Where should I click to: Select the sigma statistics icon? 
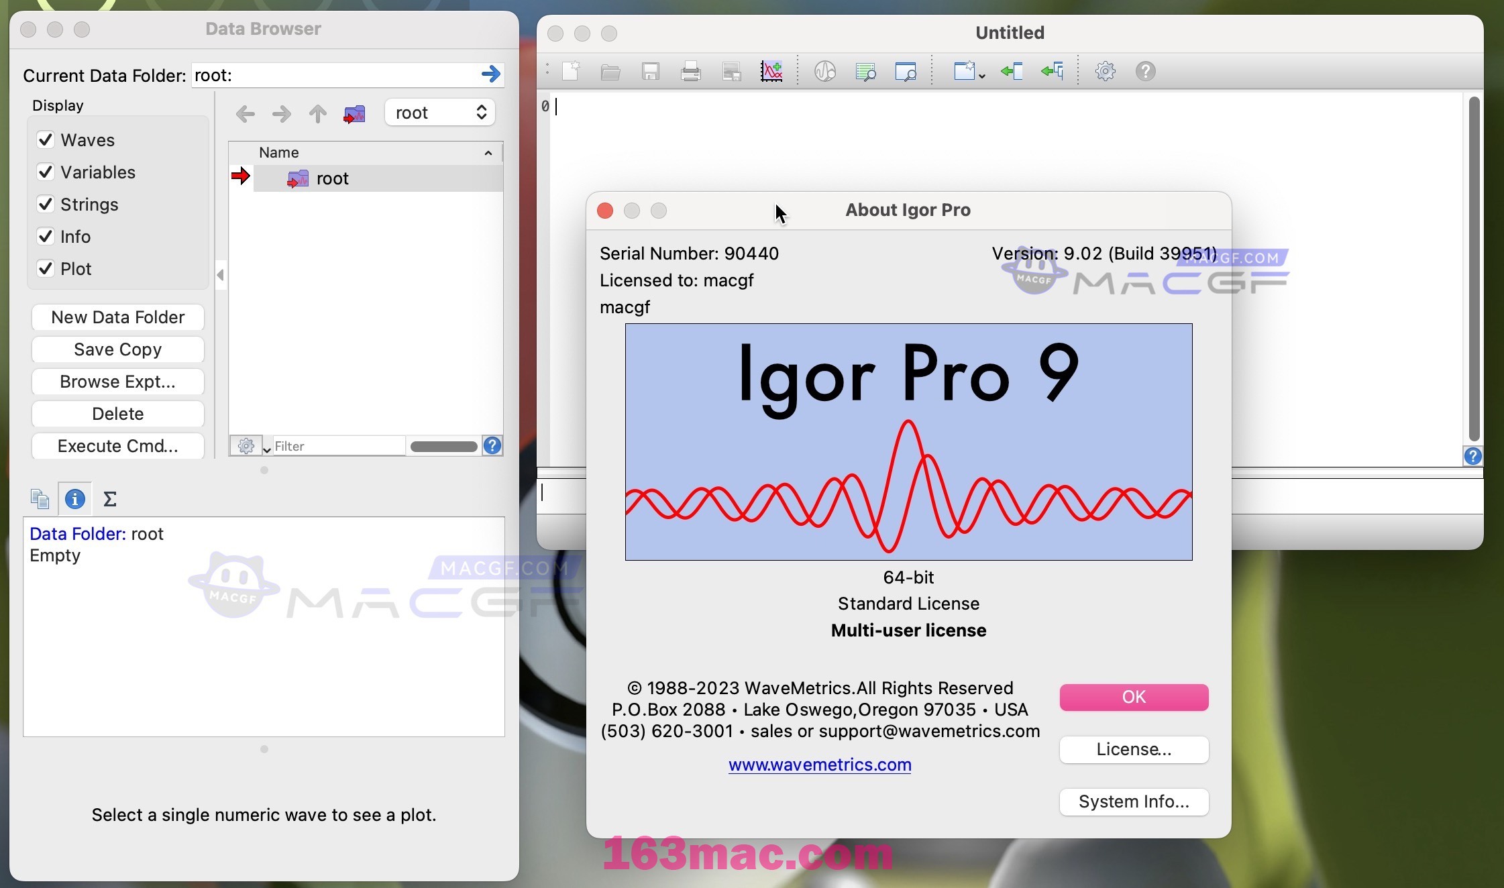[110, 499]
